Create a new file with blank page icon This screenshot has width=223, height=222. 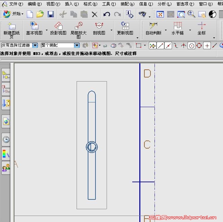point(30,14)
